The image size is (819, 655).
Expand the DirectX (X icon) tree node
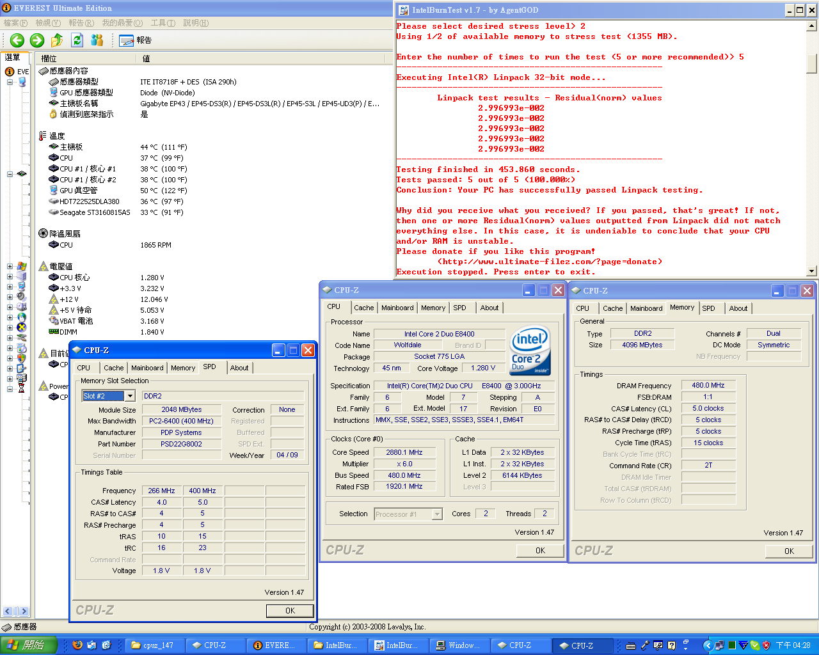click(x=10, y=327)
